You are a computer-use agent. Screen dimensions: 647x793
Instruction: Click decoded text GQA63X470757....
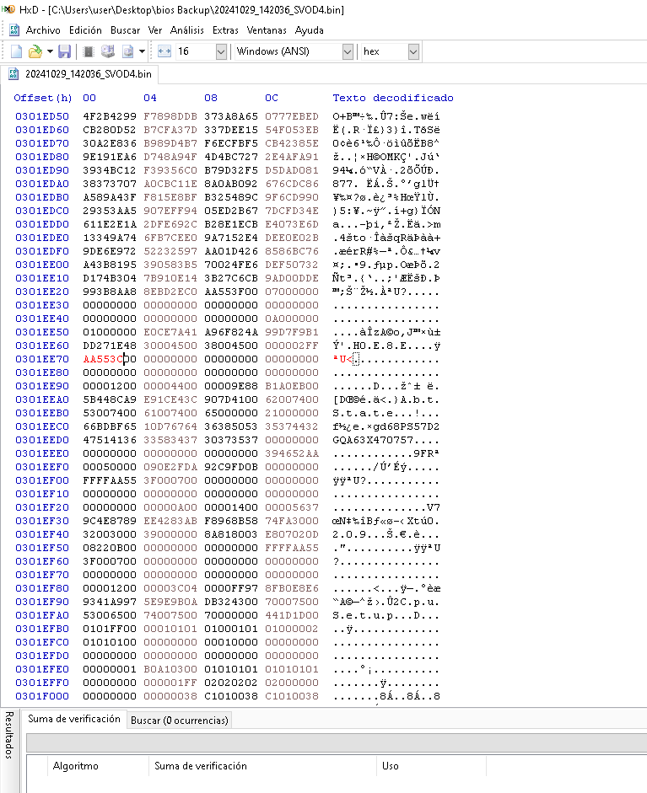[x=373, y=440]
